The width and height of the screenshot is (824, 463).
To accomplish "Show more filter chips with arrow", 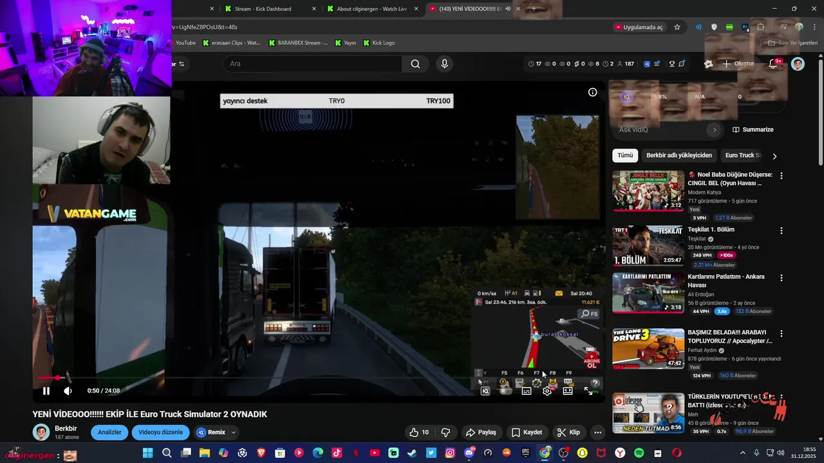I will (x=774, y=156).
